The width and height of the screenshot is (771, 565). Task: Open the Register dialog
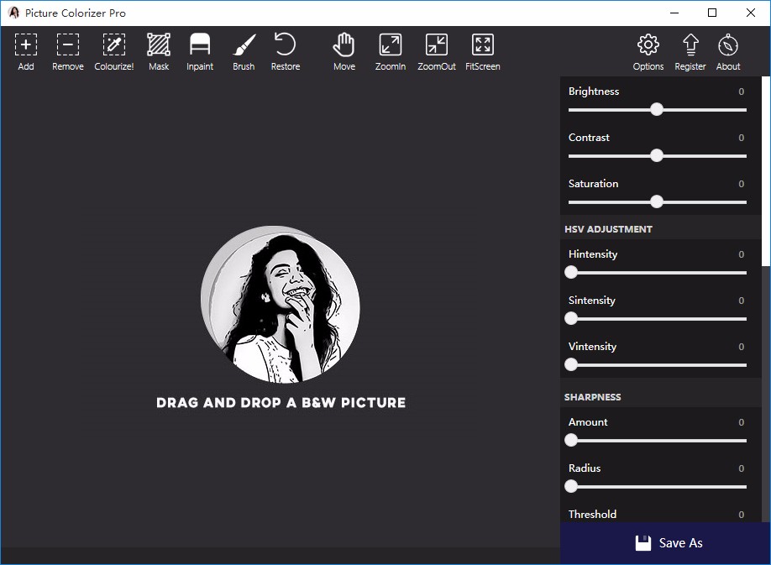[x=690, y=45]
